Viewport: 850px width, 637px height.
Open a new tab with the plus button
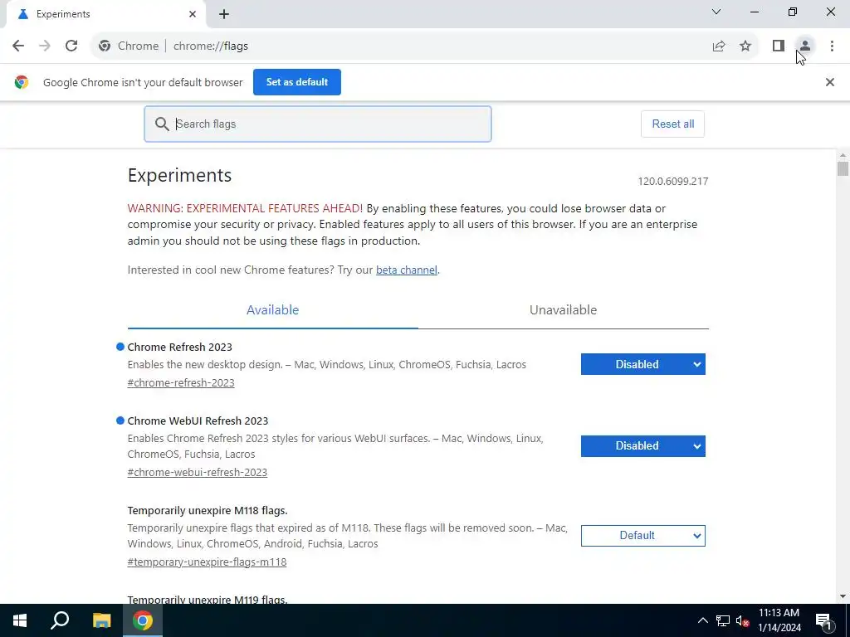click(x=224, y=14)
